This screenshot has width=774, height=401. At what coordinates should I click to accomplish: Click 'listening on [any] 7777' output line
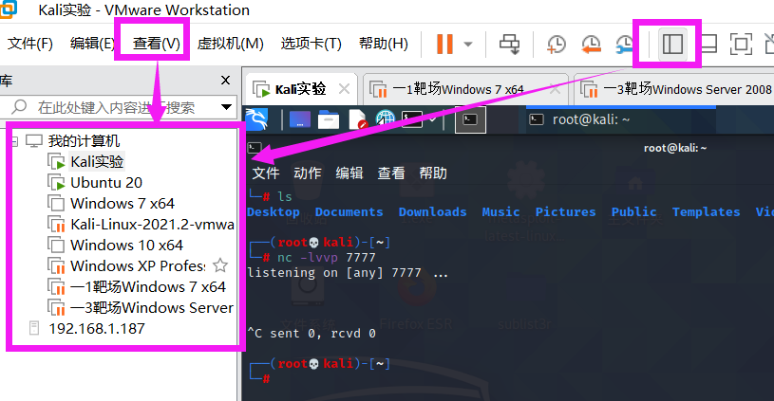click(x=348, y=273)
